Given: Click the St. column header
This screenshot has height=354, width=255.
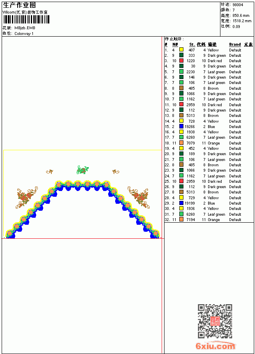Looking at the screenshot, I should tap(192, 44).
